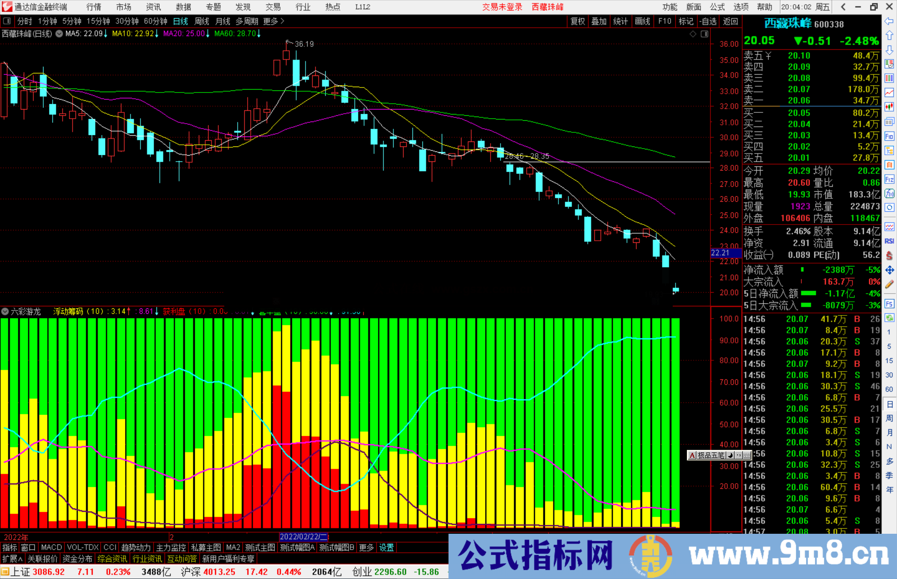Click the 复权 button above the chart
This screenshot has height=579, width=897.
(x=577, y=21)
